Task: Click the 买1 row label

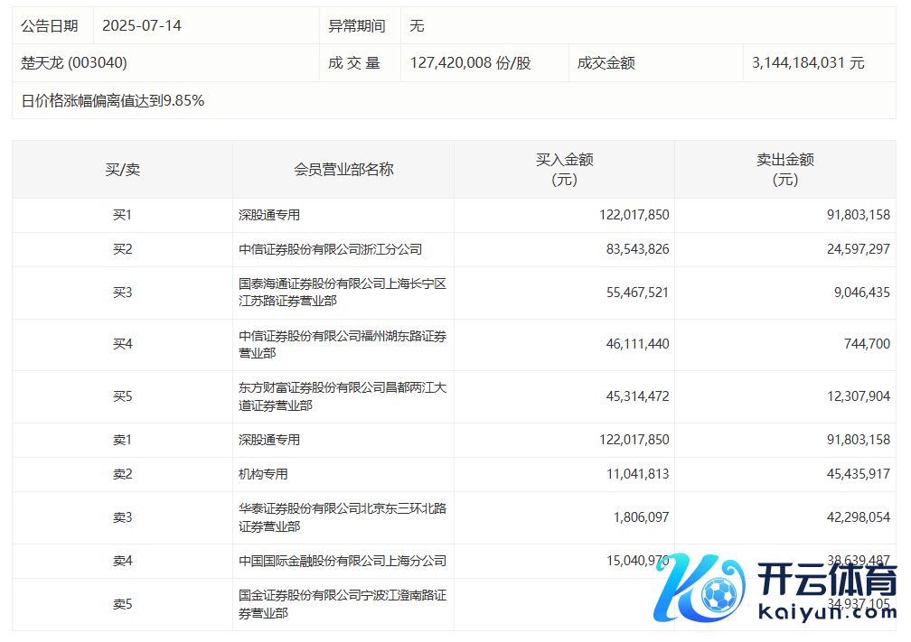Action: [x=122, y=216]
